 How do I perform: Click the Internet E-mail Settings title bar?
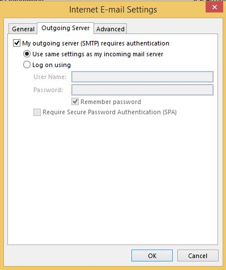click(113, 10)
